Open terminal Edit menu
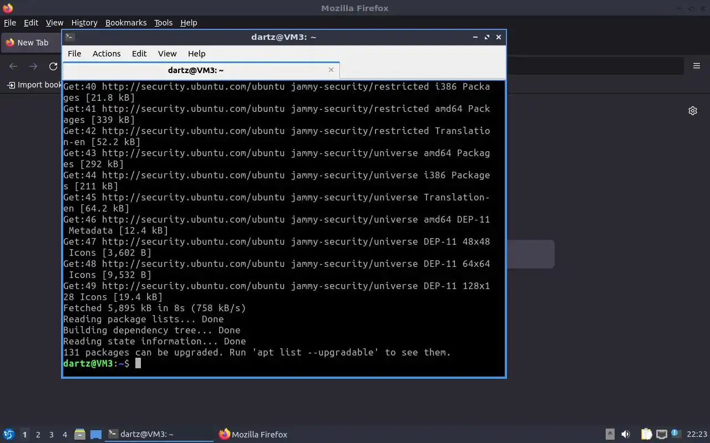 139,54
